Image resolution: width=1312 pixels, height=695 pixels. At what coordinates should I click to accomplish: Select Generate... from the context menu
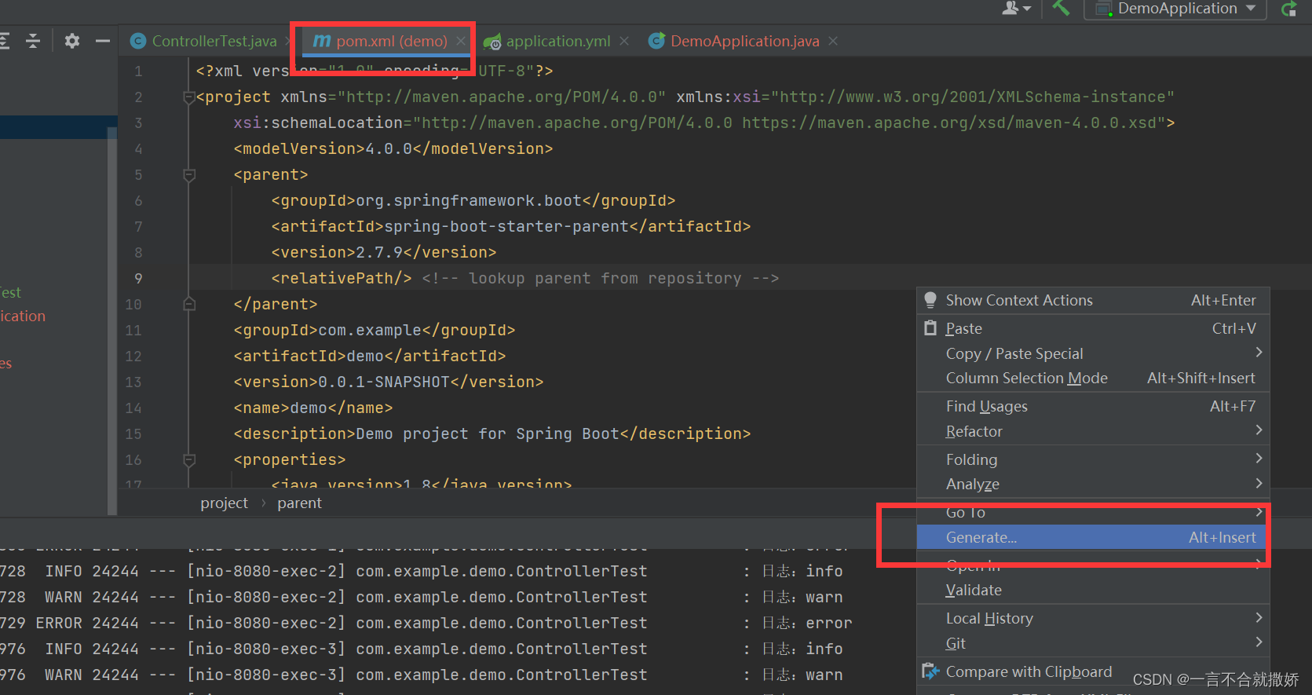pyautogui.click(x=1093, y=537)
